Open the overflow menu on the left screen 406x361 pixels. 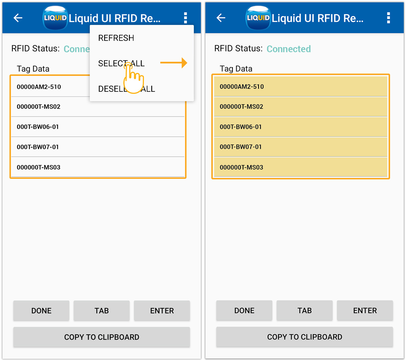185,18
